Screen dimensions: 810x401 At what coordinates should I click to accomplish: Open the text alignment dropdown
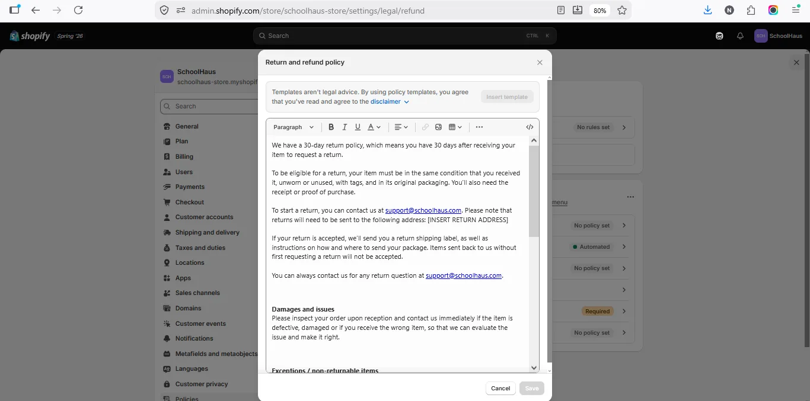tap(401, 127)
